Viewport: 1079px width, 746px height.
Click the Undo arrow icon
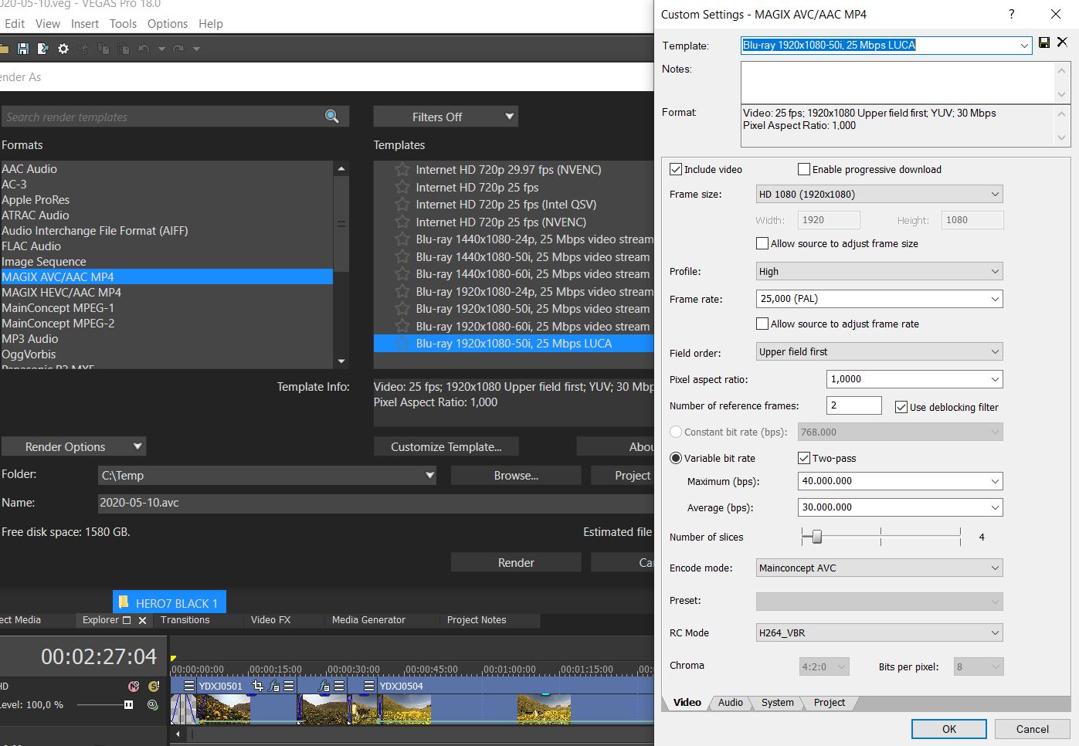144,49
